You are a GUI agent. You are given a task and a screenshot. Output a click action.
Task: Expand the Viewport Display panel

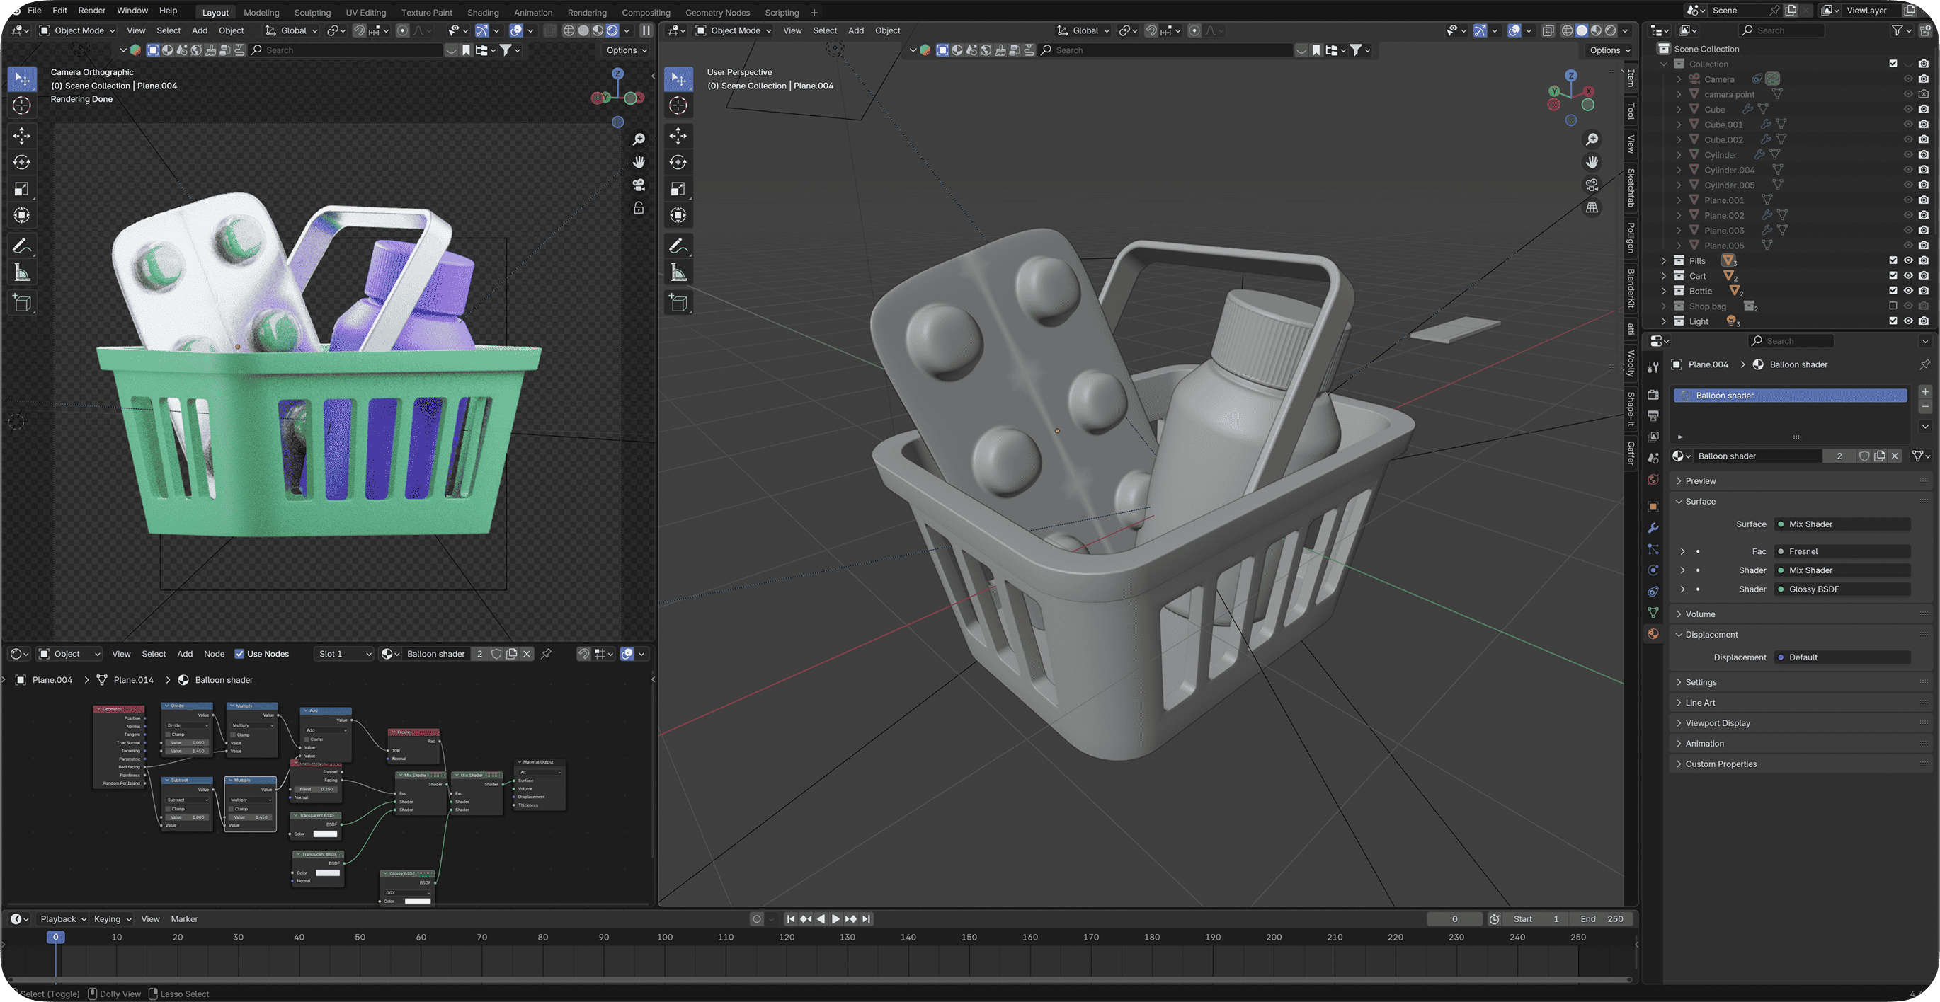[1717, 722]
